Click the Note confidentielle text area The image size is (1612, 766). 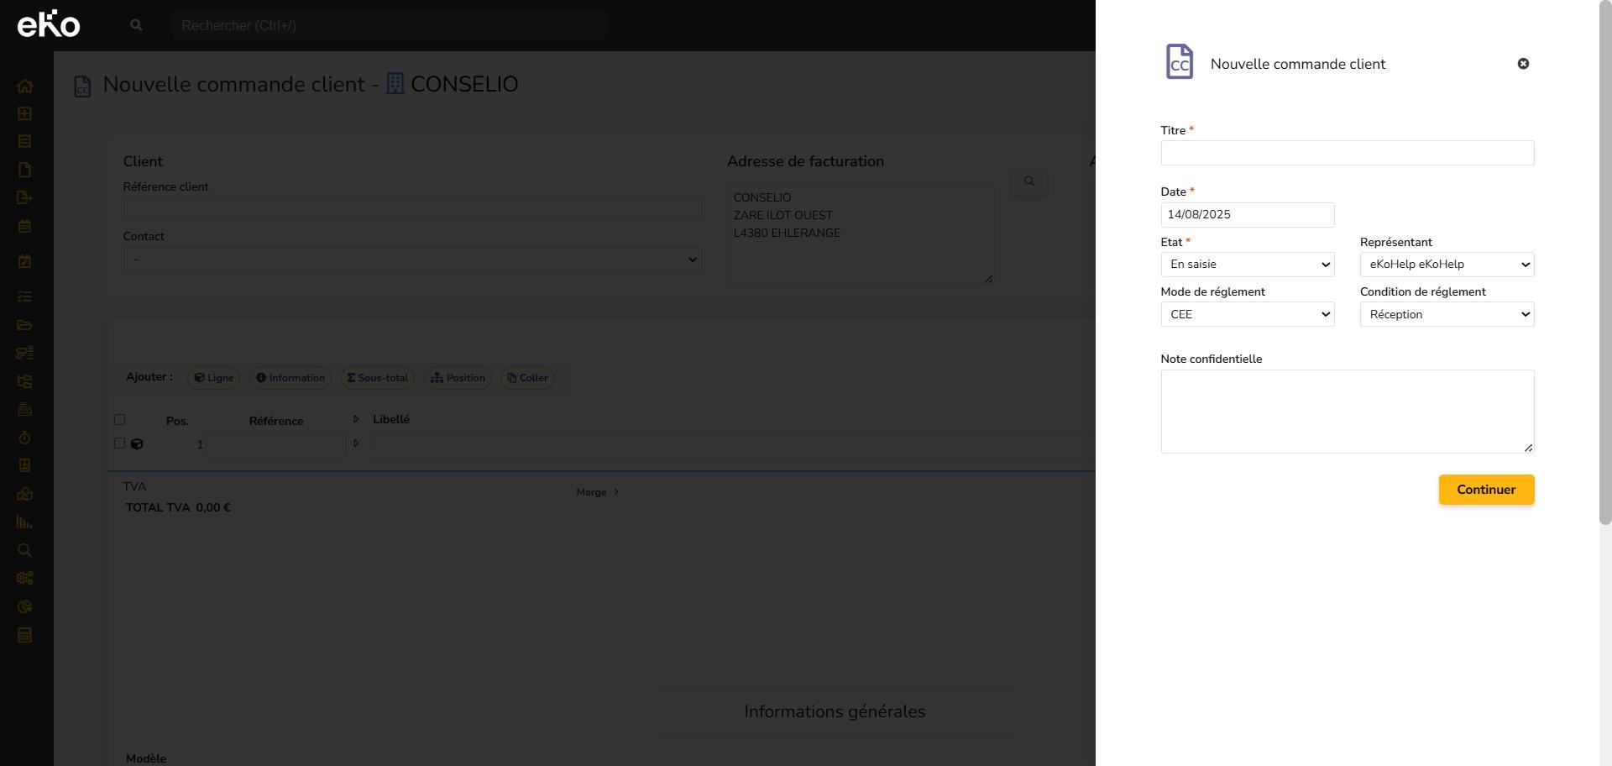pyautogui.click(x=1347, y=412)
